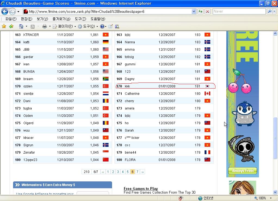278x201 pixels.
Task: Click the vertical scrollbar down arrow
Action: tap(275, 192)
